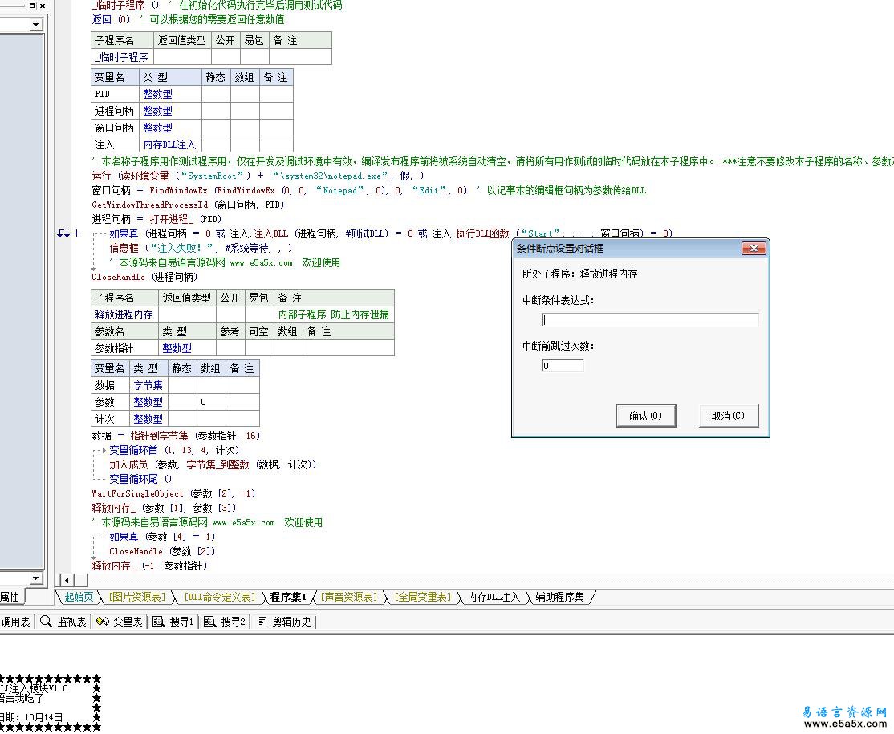This screenshot has height=734, width=894.
Task: Switch to the [Dll命令定义表] tab
Action: click(x=220, y=598)
